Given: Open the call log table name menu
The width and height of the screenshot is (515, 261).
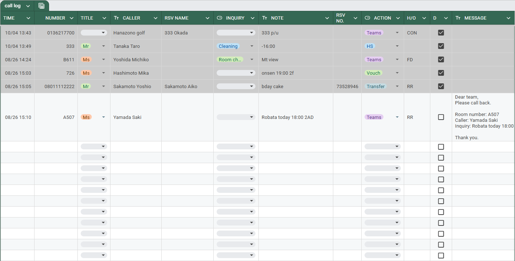Looking at the screenshot, I should [x=28, y=6].
